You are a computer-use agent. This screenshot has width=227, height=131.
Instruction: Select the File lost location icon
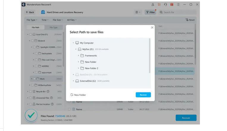tap(34, 104)
